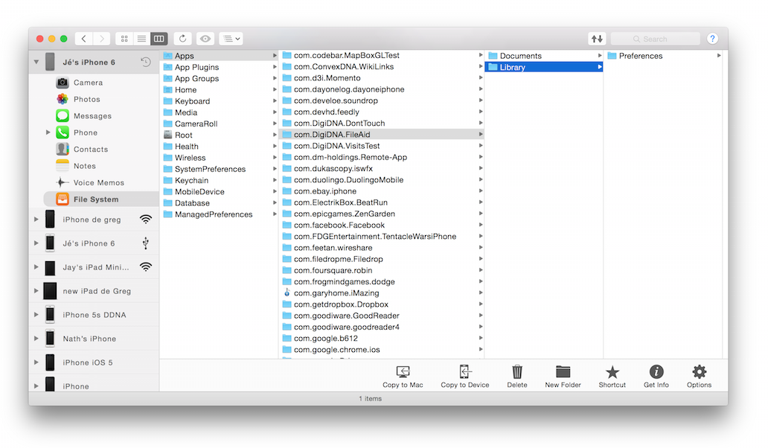Open the Options gear

pos(699,371)
